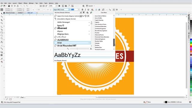The width and height of the screenshot is (192, 108).
Task: Check the Discretionary Ligatures filter
Action: pyautogui.click(x=94, y=31)
